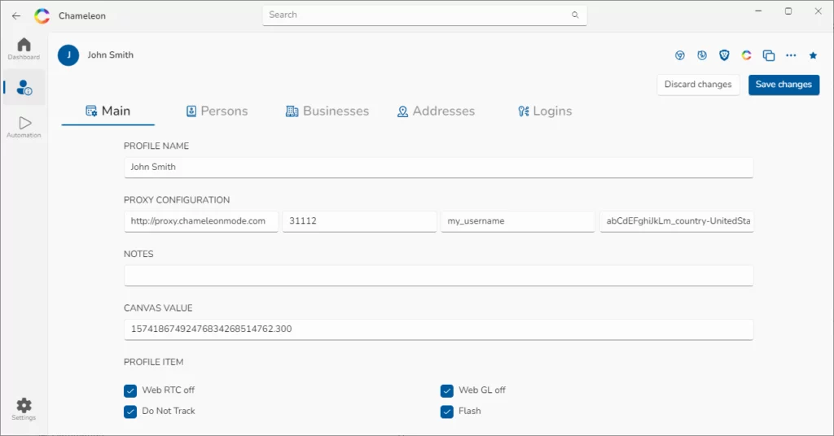This screenshot has width=834, height=436.
Task: Switch to the Main tab
Action: tap(108, 111)
